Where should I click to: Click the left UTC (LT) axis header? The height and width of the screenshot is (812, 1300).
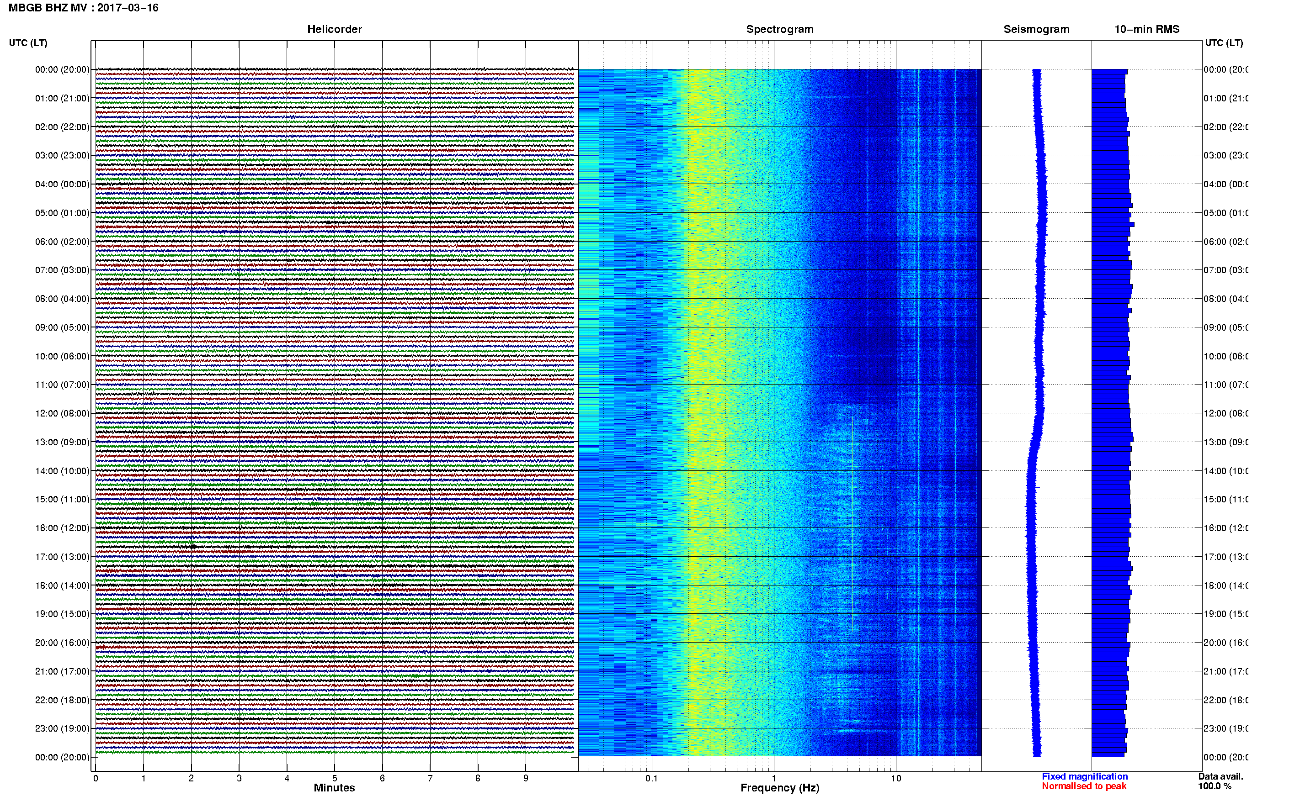point(28,42)
